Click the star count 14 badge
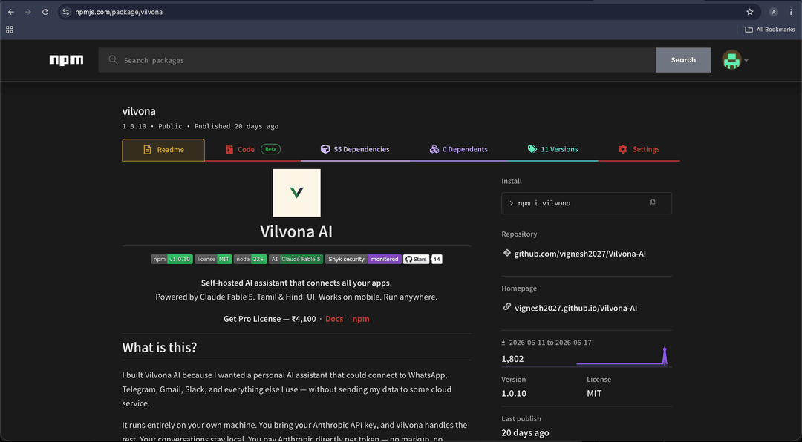 coord(437,259)
